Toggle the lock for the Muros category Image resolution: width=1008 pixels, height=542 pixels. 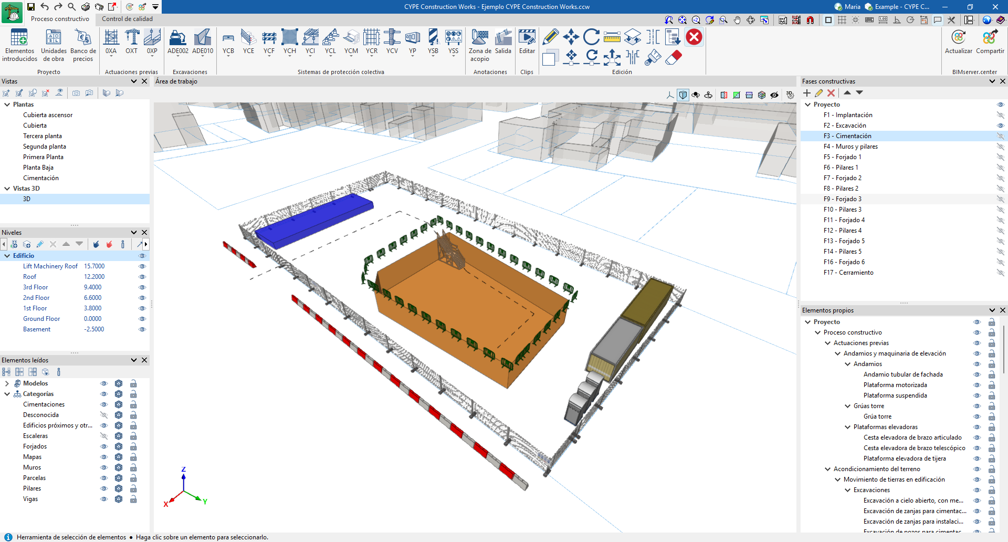coord(133,467)
